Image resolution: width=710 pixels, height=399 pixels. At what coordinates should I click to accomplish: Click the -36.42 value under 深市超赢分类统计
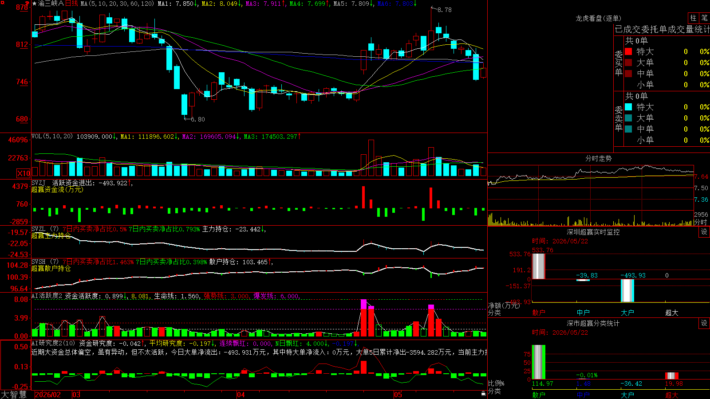[x=631, y=383]
